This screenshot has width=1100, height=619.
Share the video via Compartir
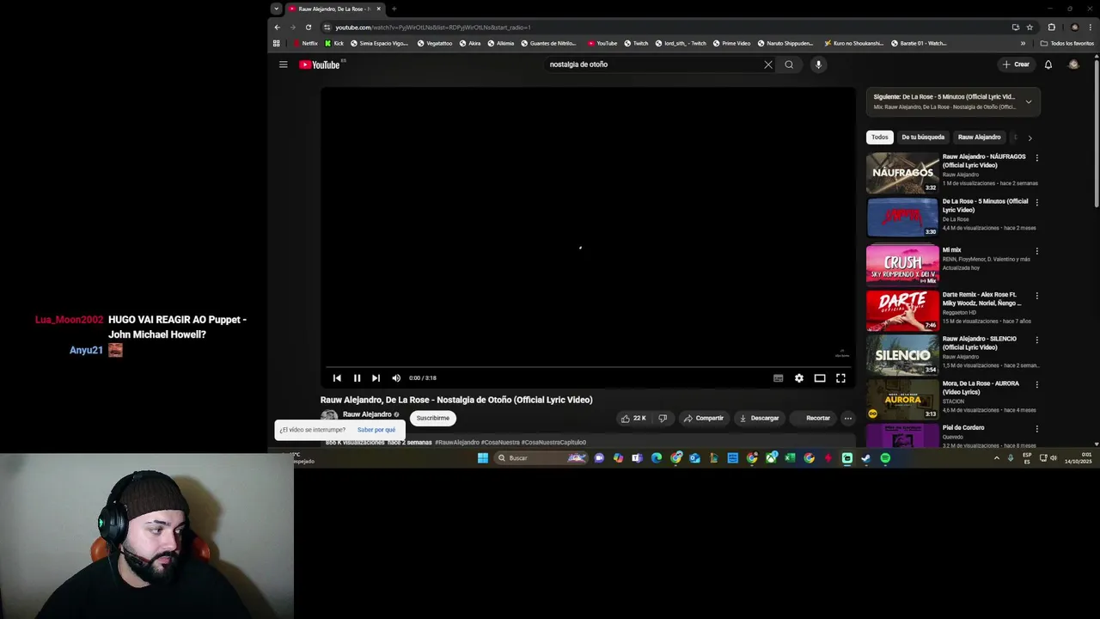click(x=703, y=419)
